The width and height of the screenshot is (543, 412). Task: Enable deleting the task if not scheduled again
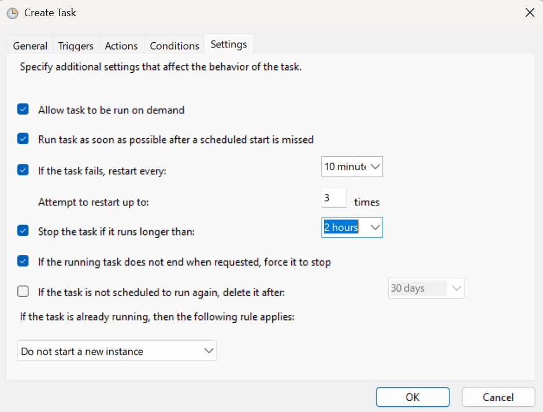(23, 291)
